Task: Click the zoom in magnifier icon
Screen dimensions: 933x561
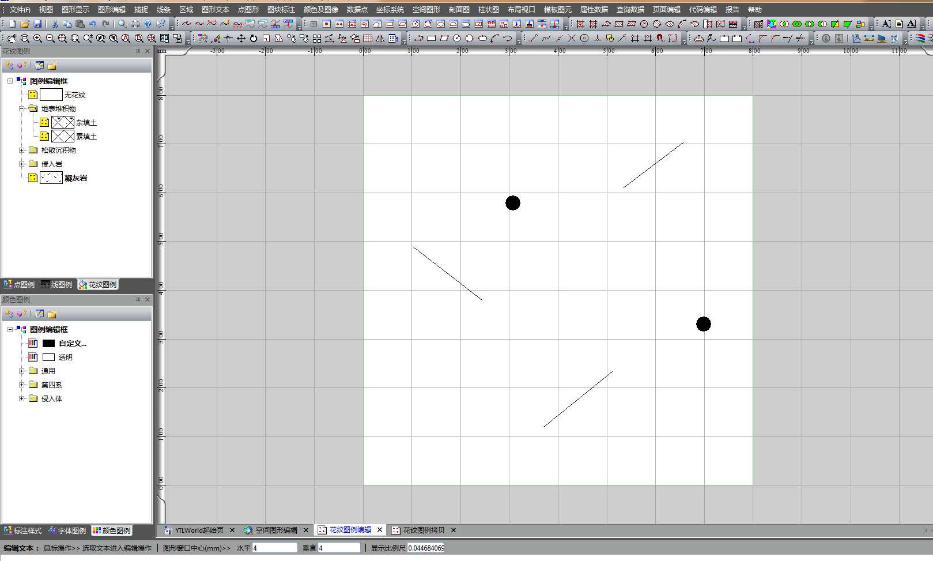Action: coord(37,38)
